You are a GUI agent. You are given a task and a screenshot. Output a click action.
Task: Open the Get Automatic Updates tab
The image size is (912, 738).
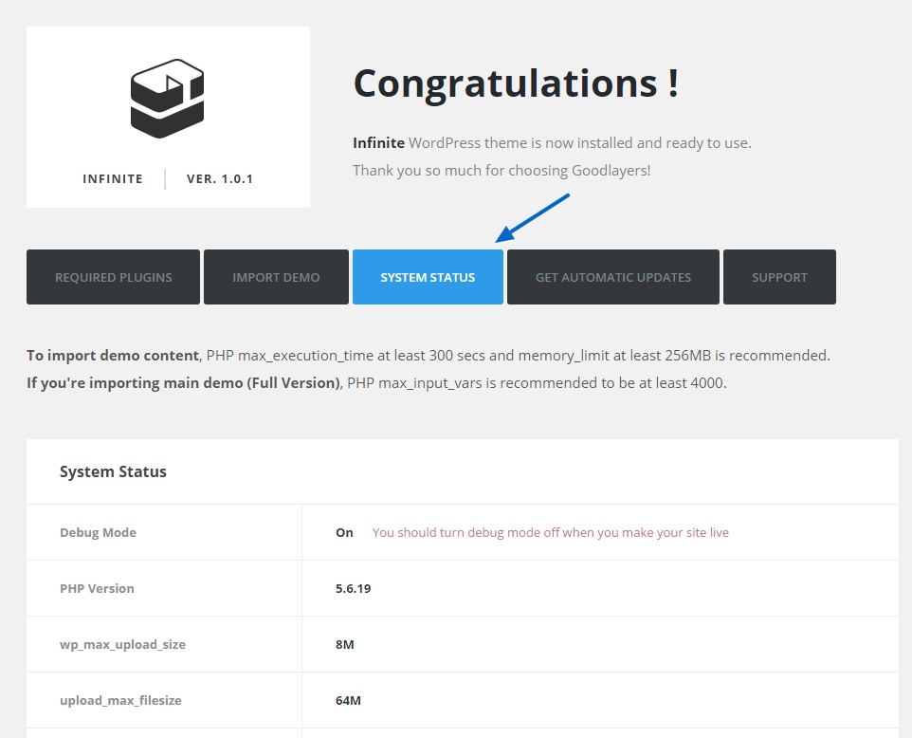(x=612, y=277)
